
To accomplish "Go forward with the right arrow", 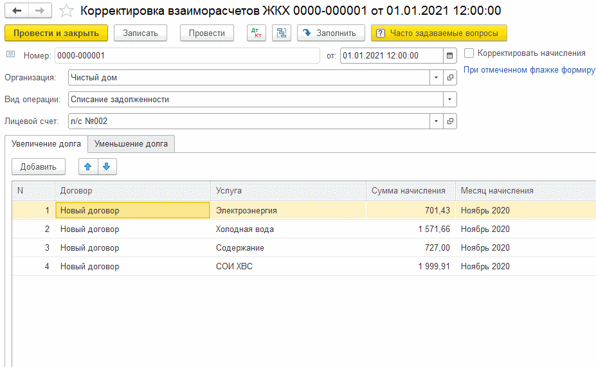I will 40,11.
